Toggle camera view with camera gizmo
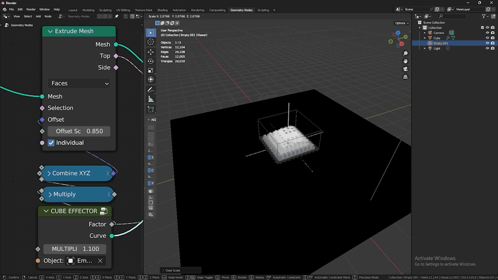Screen dimensions: 498x280 click(405, 69)
